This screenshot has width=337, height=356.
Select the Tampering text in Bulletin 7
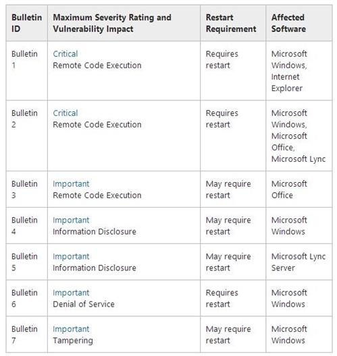pyautogui.click(x=73, y=340)
